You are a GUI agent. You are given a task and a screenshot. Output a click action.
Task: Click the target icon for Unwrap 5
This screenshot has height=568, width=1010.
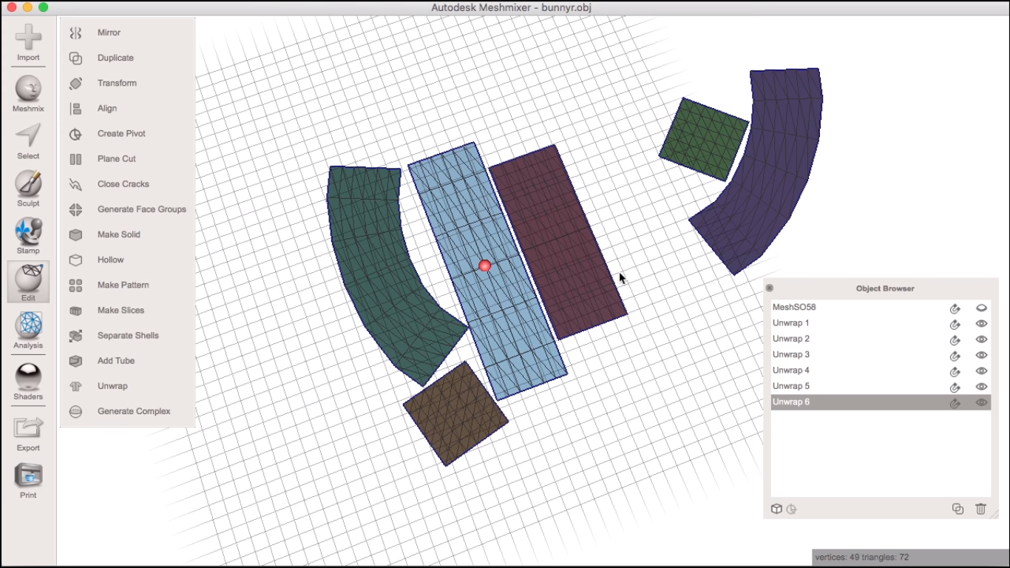coord(955,388)
